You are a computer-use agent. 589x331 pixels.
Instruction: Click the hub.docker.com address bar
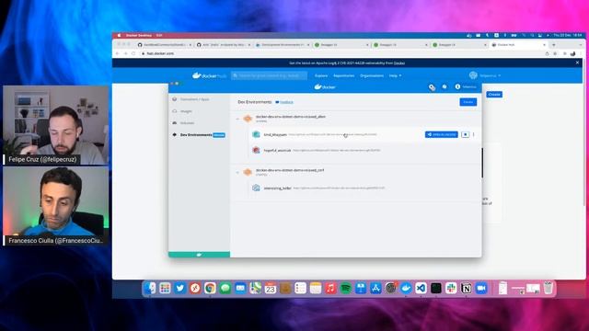[341, 53]
